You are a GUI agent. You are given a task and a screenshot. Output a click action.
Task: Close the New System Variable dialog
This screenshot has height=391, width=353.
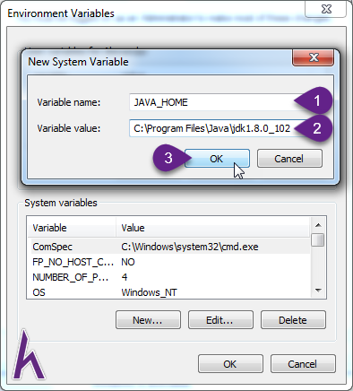click(314, 57)
